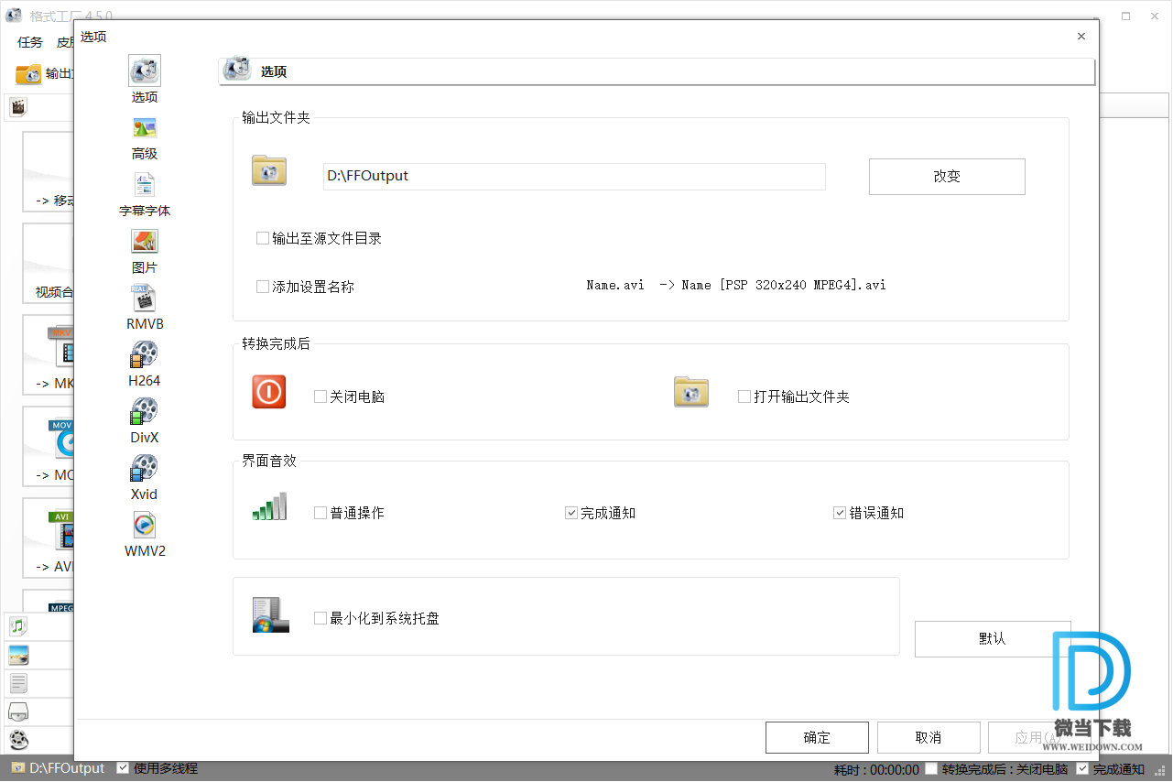Viewport: 1173px width, 782px height.
Task: Toggle status bar 转换完成后:关闭电脑 checkbox
Action: pyautogui.click(x=931, y=769)
